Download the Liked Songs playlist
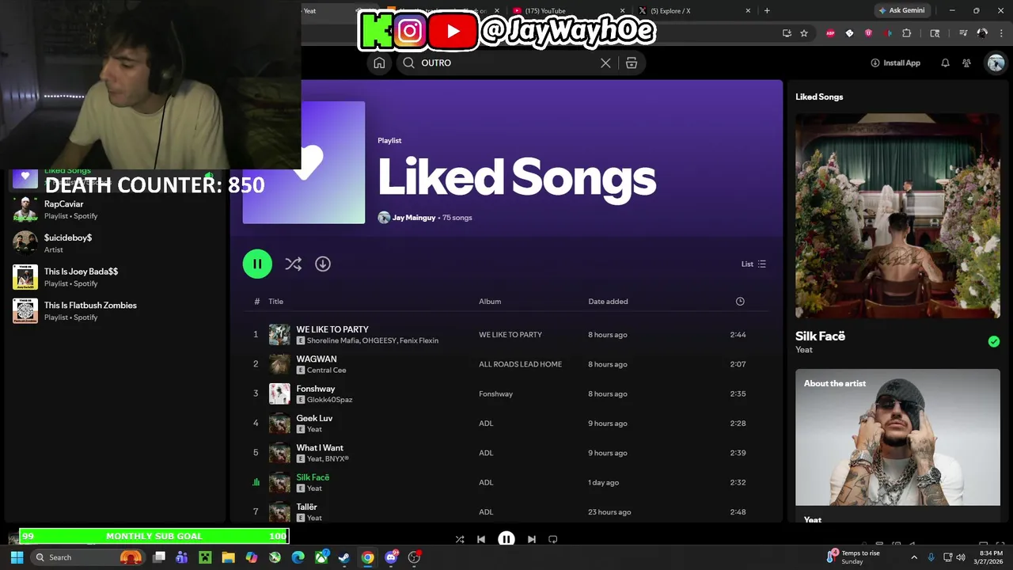The height and width of the screenshot is (570, 1013). coord(323,264)
